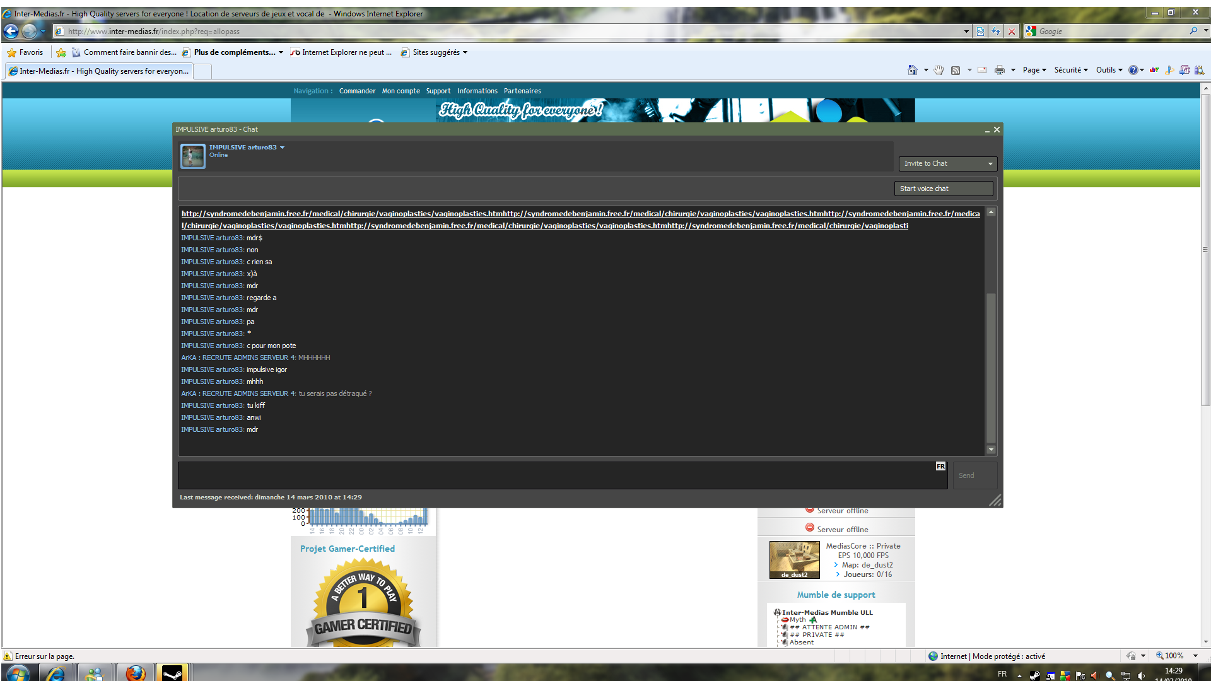Open Windows Live Messenger from taskbar

point(95,673)
